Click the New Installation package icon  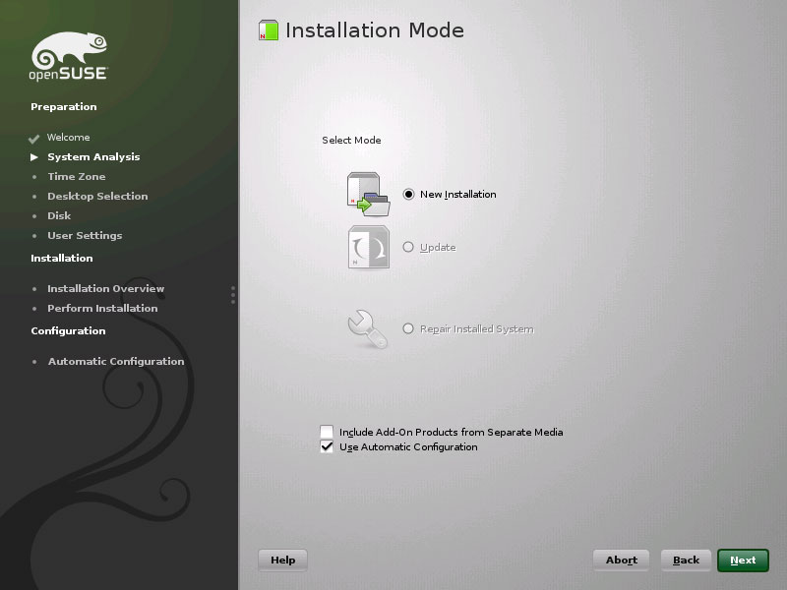[x=368, y=194]
